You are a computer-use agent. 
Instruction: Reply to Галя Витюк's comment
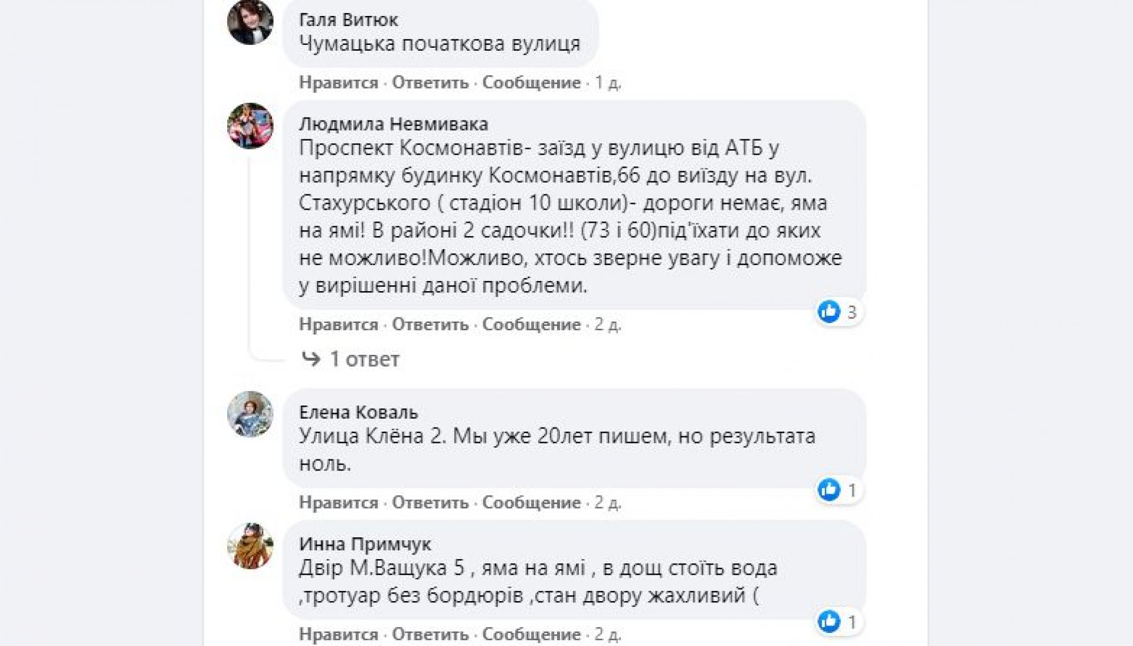point(430,83)
